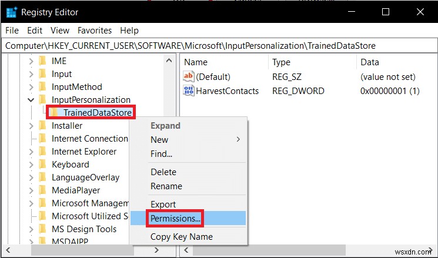Click the values pane horizontal scrollbar thumb
438x258 pixels.
(269, 250)
